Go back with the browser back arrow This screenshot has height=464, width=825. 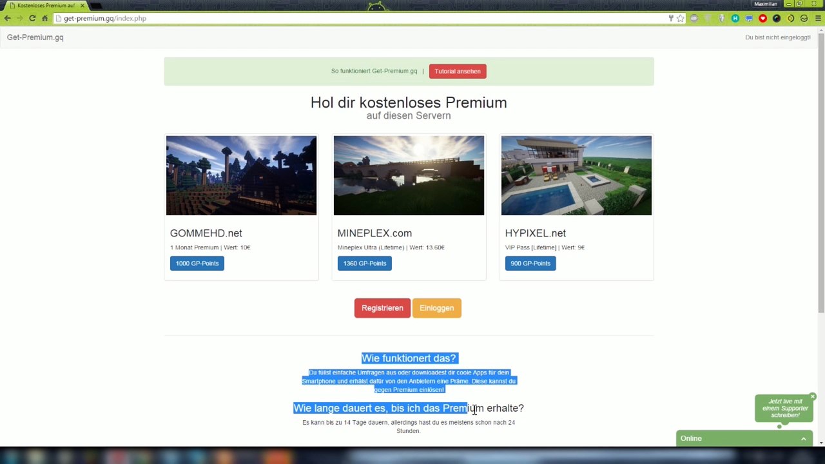(8, 18)
